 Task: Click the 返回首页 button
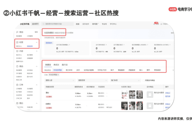tap(35, 24)
